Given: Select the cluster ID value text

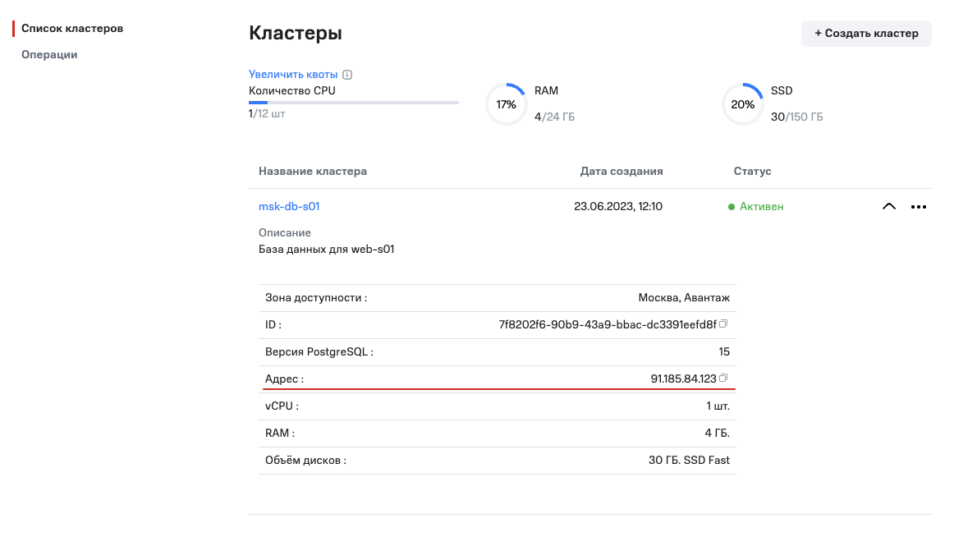Looking at the screenshot, I should 608,324.
